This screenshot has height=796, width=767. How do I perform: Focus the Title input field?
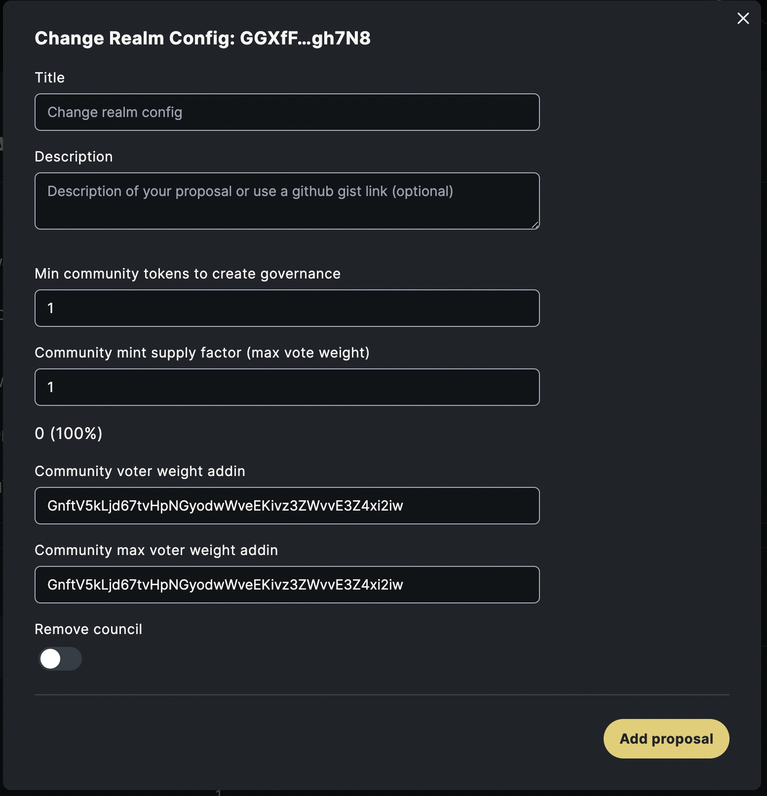[287, 112]
